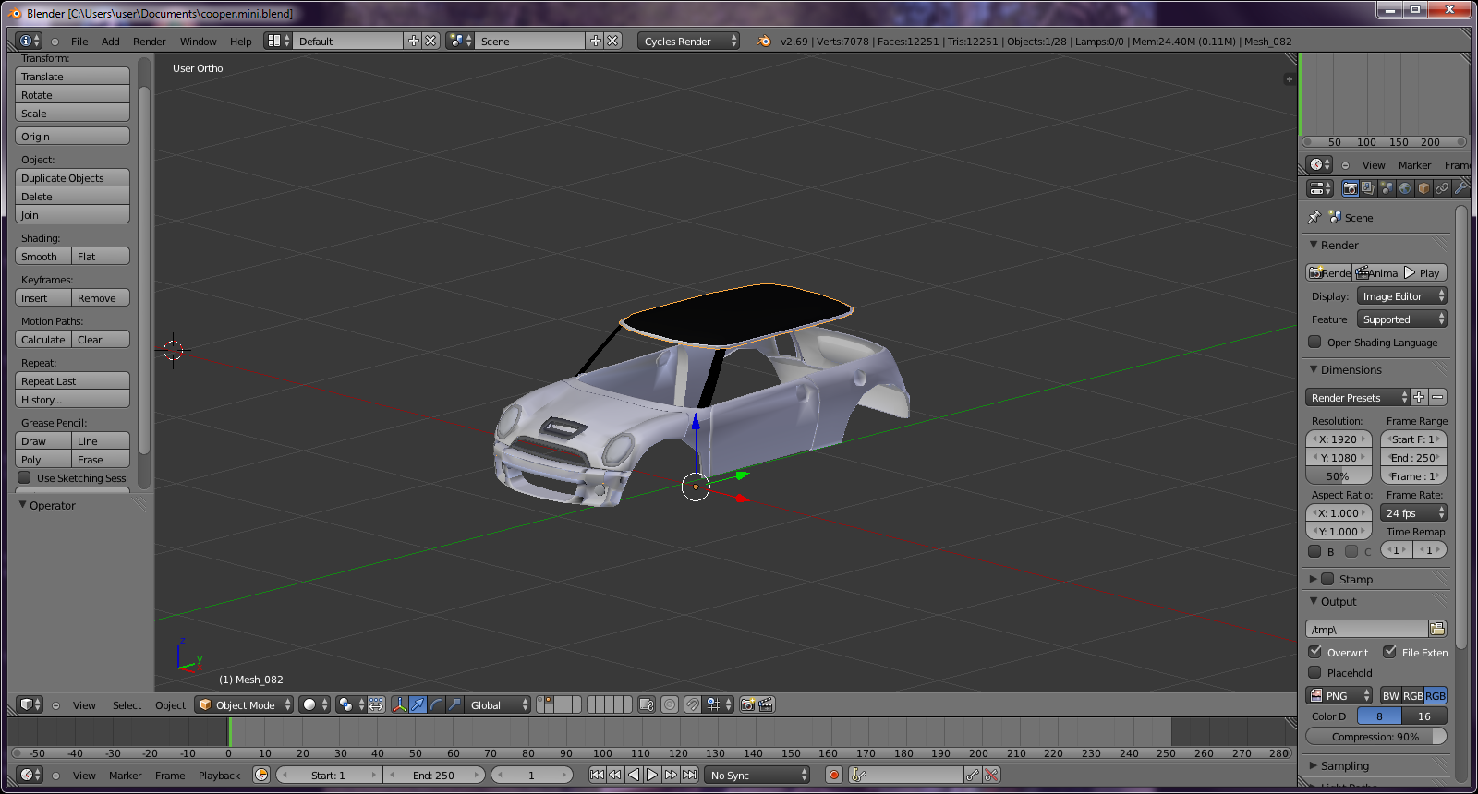Viewport: 1478px width, 794px height.
Task: Open the snap element type selector
Action: click(x=719, y=704)
